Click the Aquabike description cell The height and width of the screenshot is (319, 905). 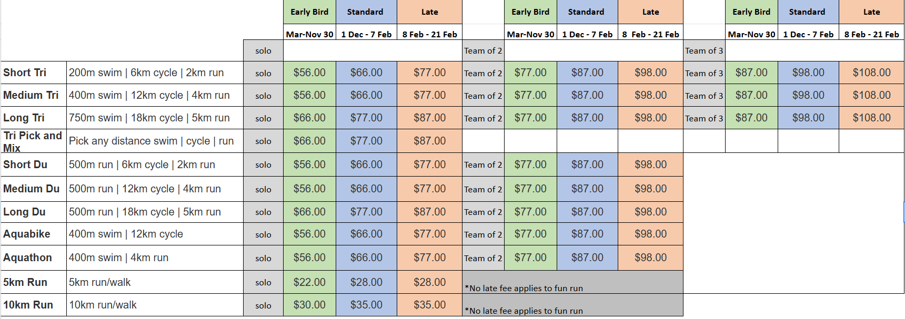point(155,234)
